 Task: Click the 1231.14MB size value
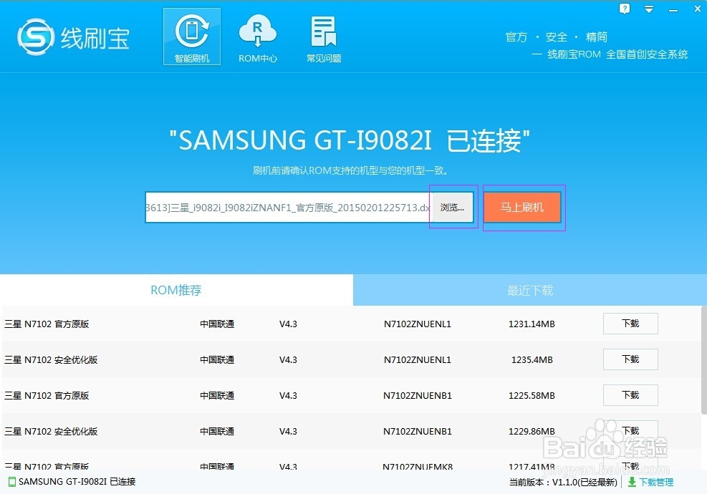click(532, 324)
